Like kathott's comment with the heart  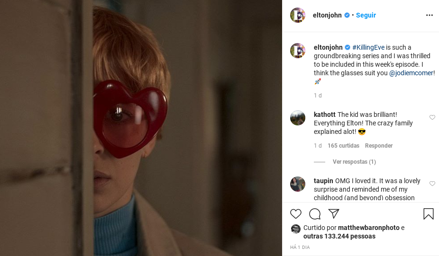432,117
